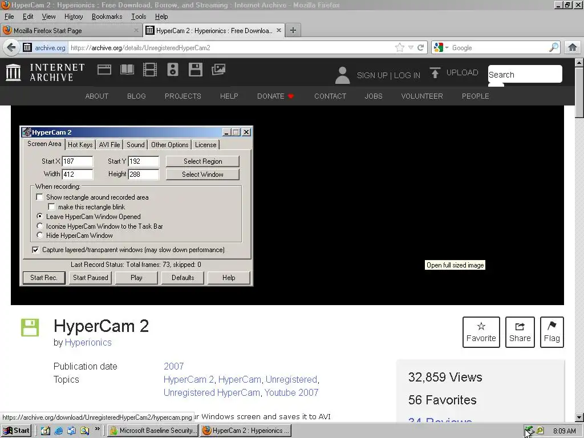Open the Firefox home page button
The image size is (584, 438).
click(x=573, y=47)
